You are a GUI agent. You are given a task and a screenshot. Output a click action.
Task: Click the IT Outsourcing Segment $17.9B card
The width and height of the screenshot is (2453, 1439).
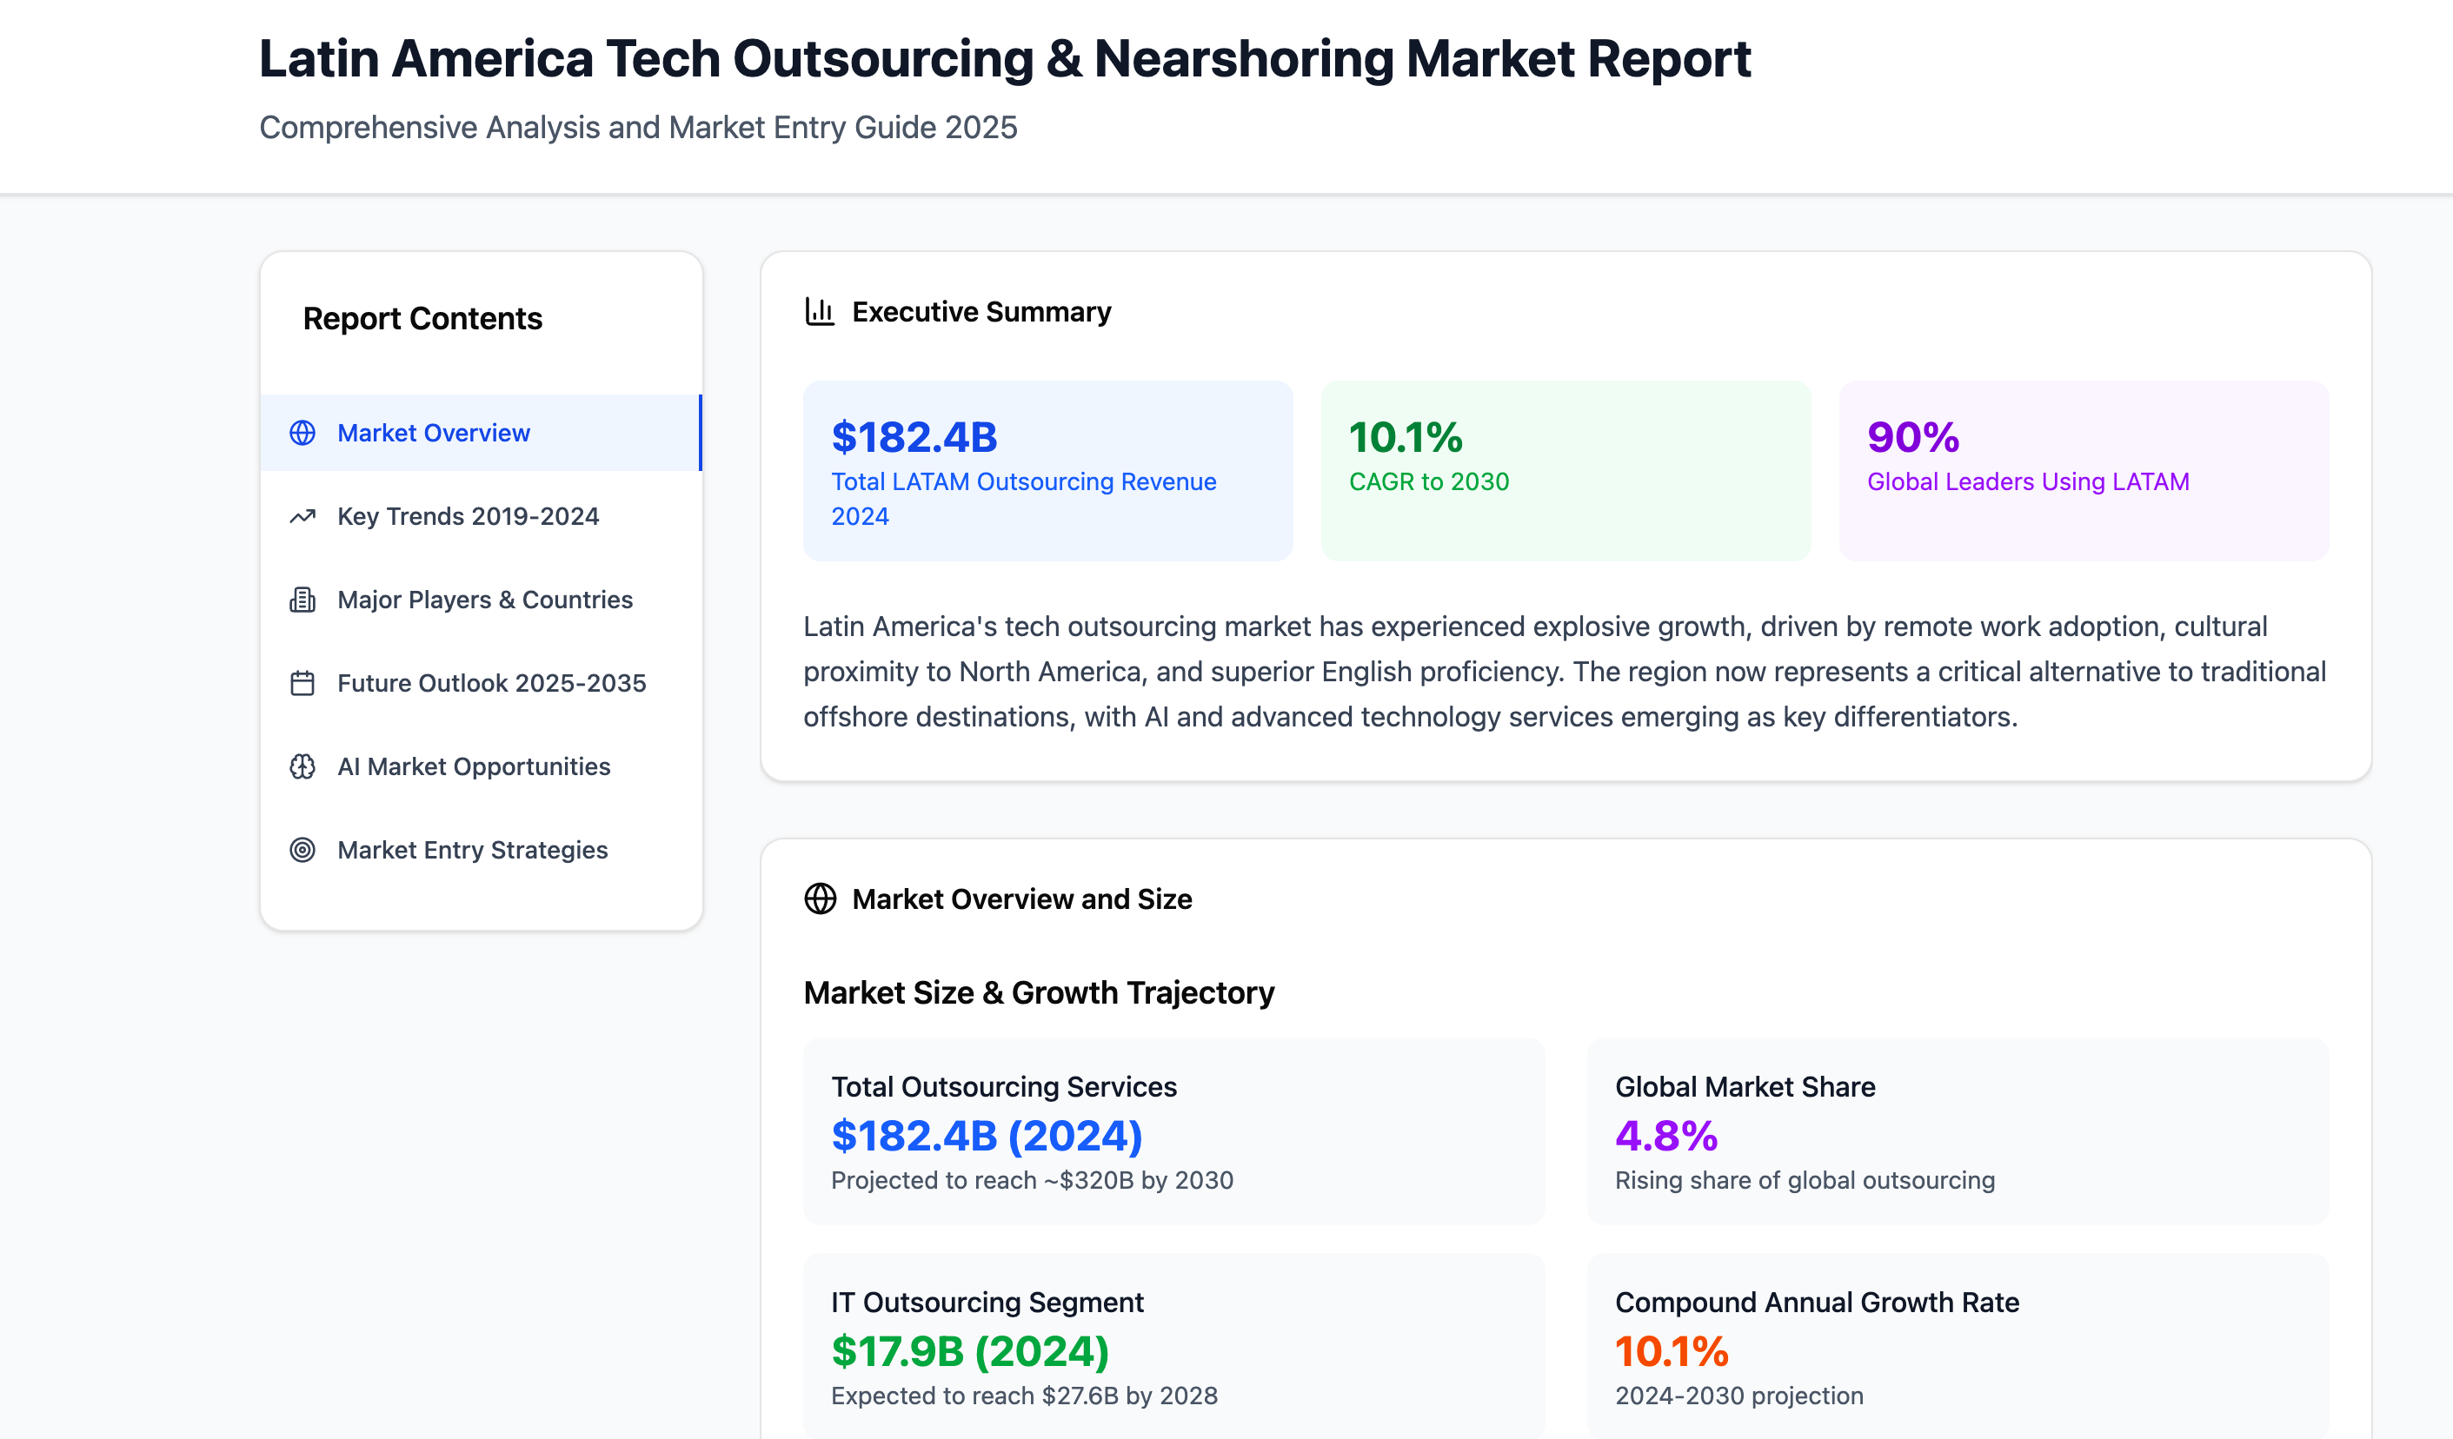click(x=1174, y=1348)
